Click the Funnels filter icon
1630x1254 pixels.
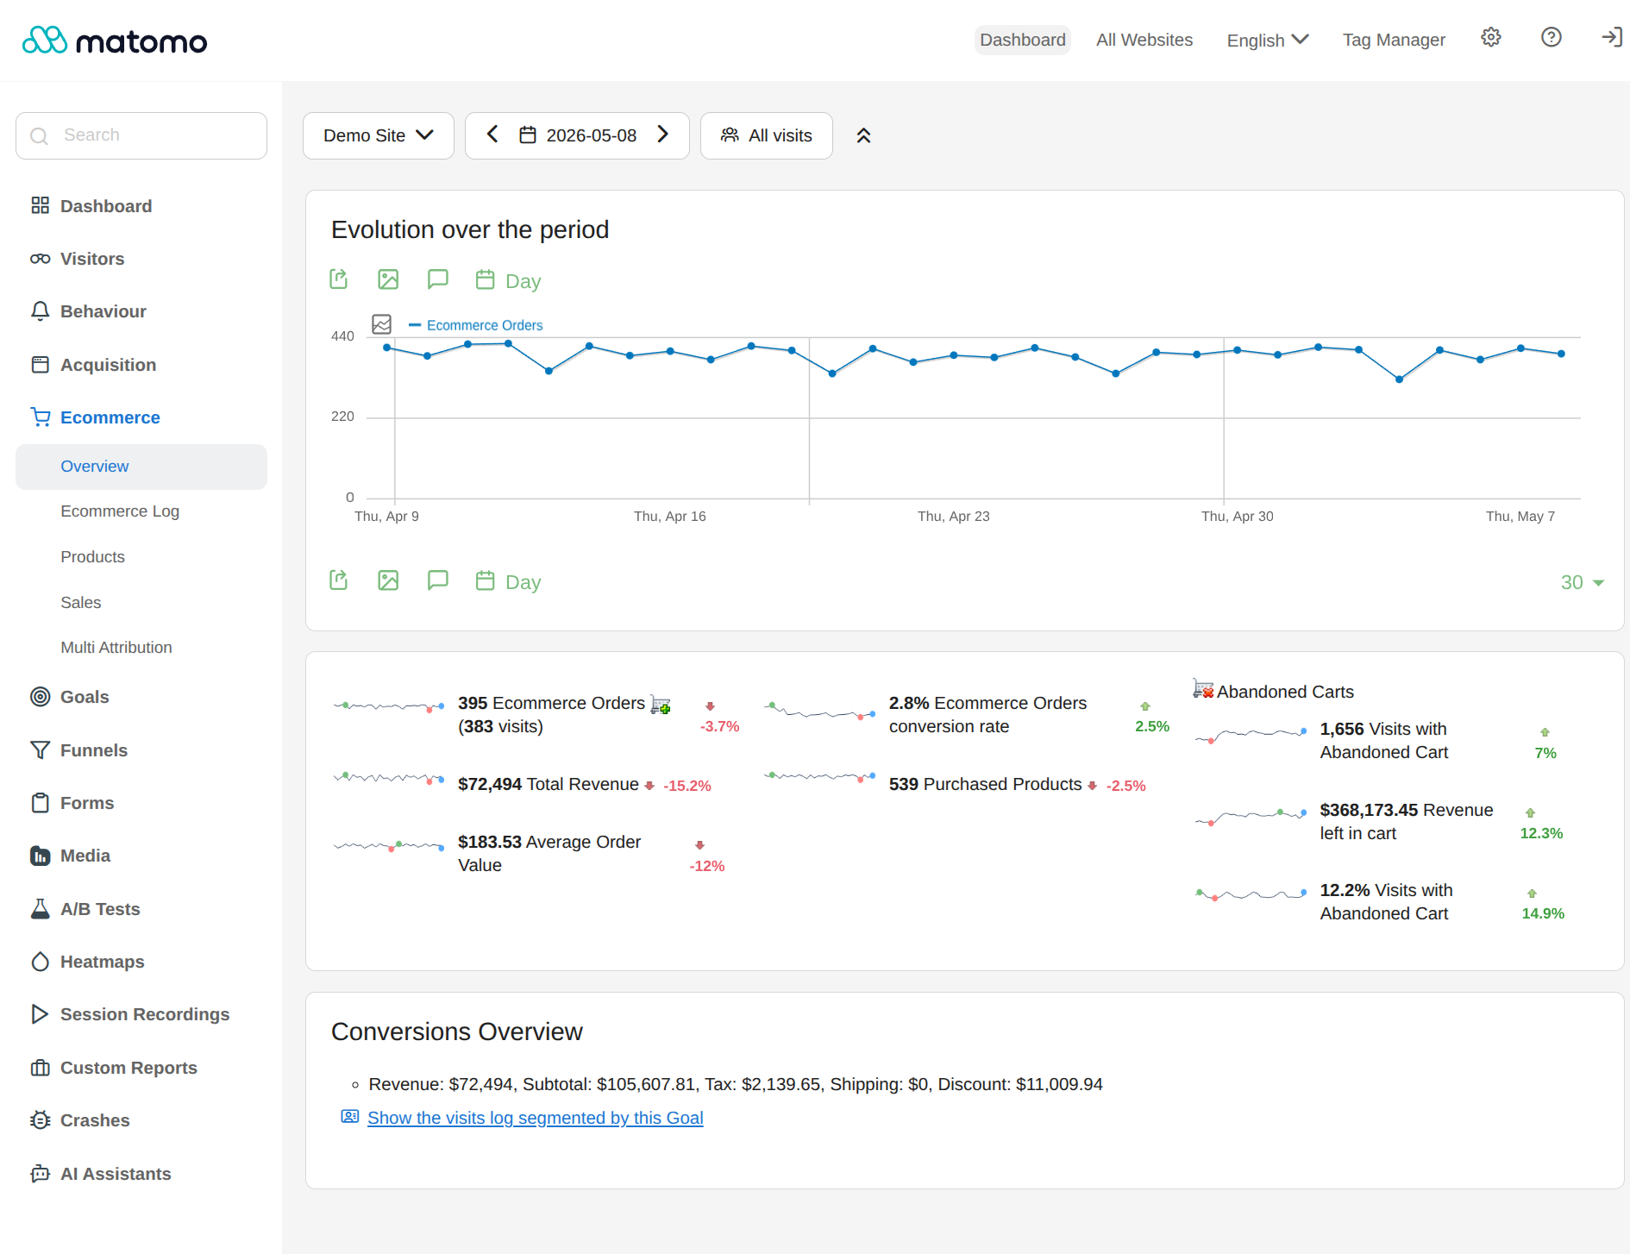pos(40,750)
